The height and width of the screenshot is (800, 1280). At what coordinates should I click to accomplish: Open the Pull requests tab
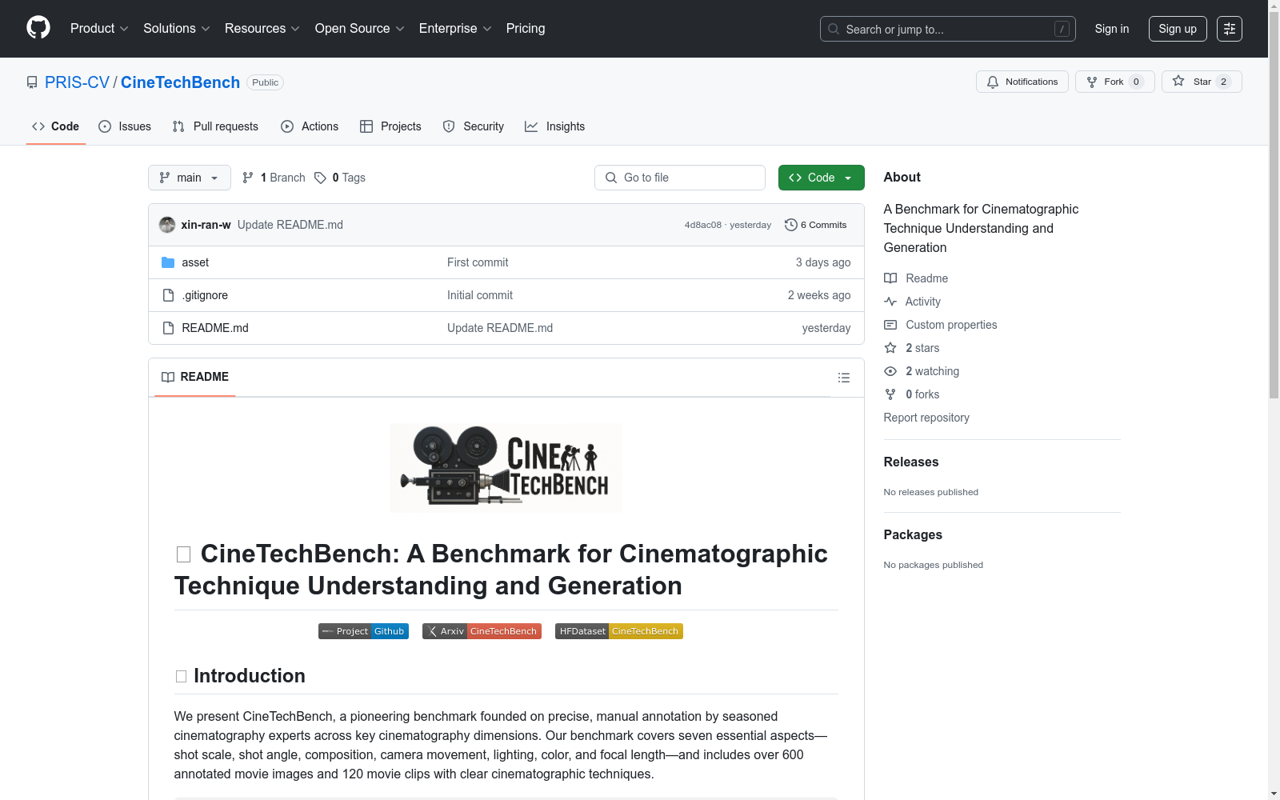coord(215,126)
